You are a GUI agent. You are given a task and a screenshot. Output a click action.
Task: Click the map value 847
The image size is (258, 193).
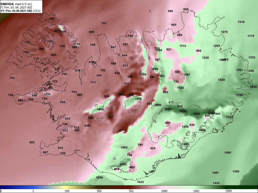(113, 47)
